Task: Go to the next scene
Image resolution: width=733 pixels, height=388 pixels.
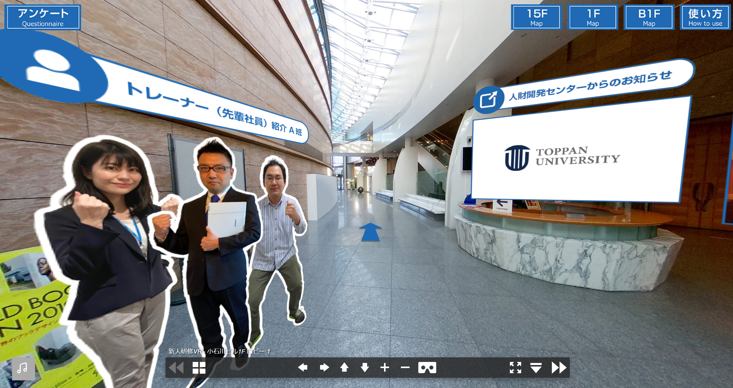Action: click(x=559, y=368)
